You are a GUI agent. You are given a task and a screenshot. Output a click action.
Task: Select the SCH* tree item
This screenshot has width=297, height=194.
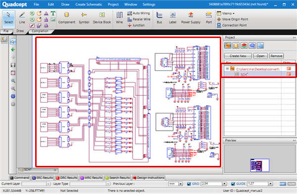coord(244,75)
